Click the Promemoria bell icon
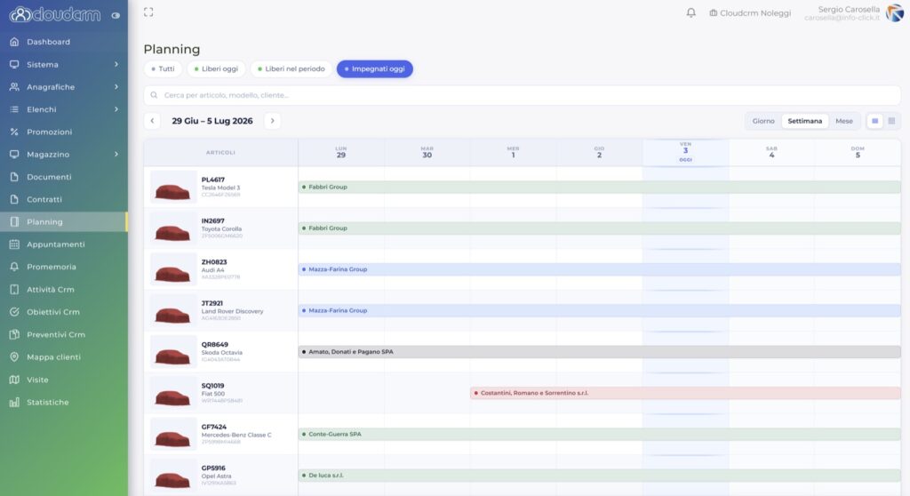Image resolution: width=910 pixels, height=496 pixels. pyautogui.click(x=14, y=267)
